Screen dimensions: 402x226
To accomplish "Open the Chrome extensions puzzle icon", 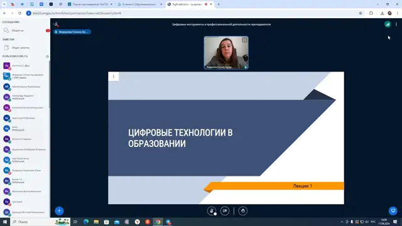I will 371,13.
